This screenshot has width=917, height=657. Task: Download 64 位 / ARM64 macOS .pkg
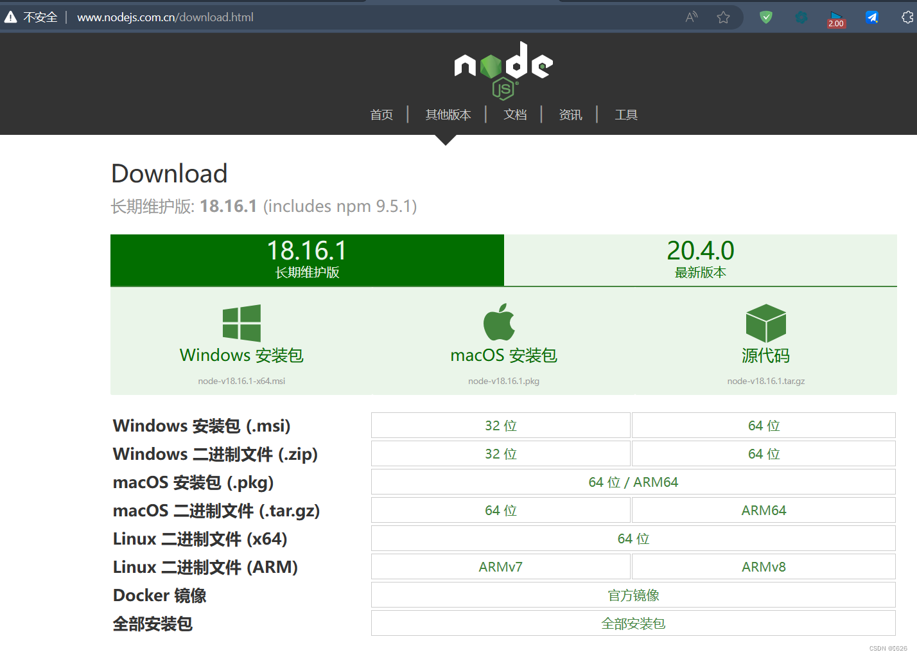[x=633, y=482]
